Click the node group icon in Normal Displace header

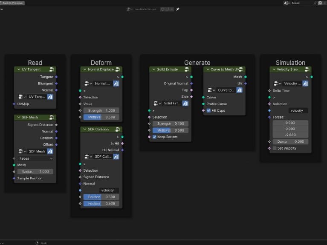(x=118, y=69)
